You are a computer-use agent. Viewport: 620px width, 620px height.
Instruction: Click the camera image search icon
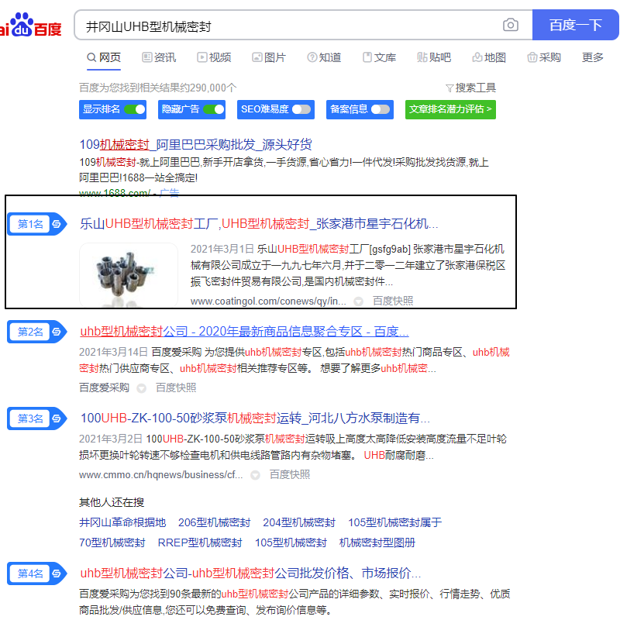coord(511,25)
